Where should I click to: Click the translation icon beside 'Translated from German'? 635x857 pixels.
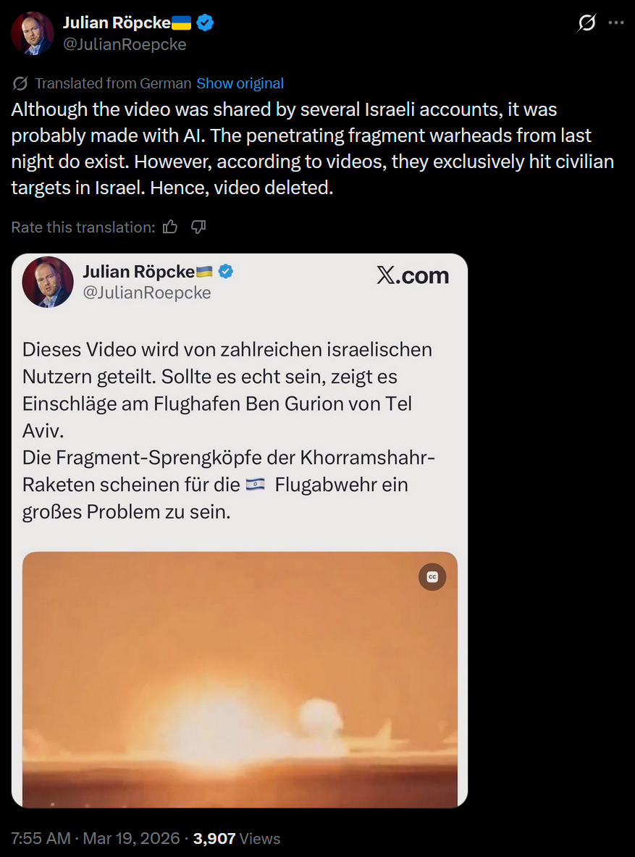tap(20, 83)
